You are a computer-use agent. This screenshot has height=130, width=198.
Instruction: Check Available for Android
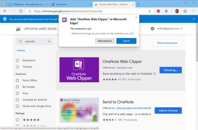(x=17, y=100)
